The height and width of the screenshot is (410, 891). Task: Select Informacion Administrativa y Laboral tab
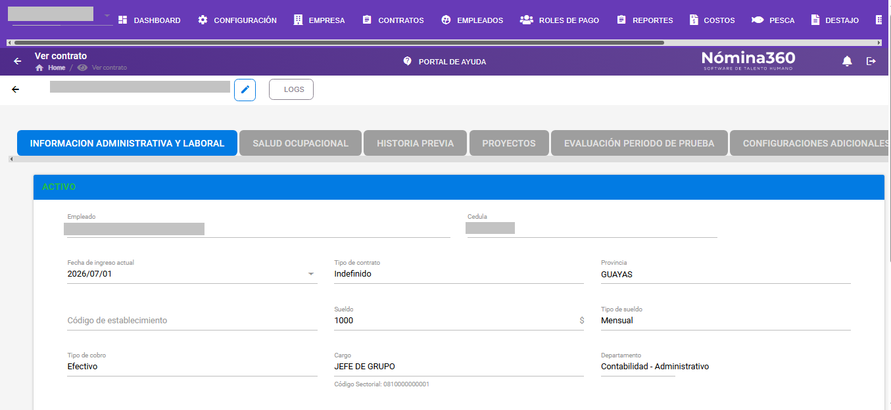(x=127, y=143)
